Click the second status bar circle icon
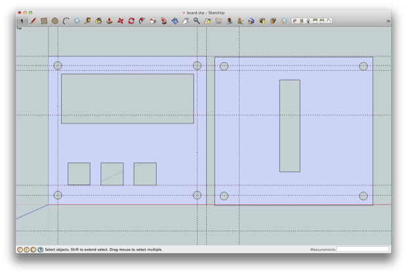Screen dimensions: 407x275 tap(26, 249)
